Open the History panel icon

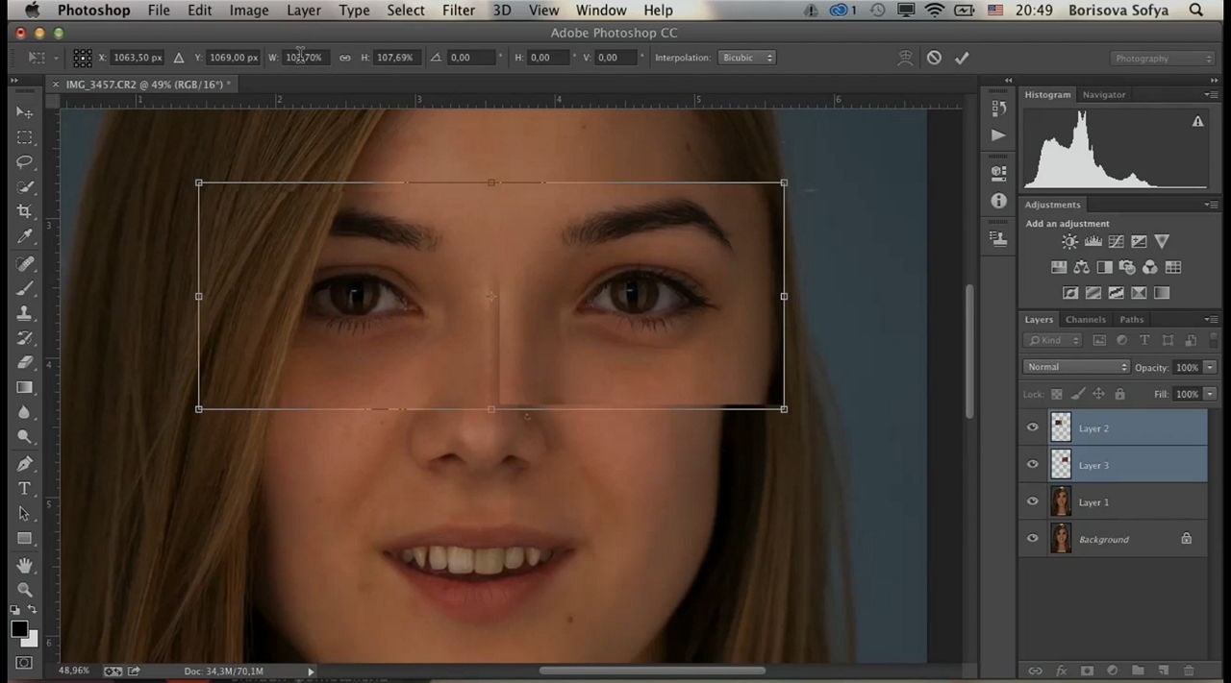tap(998, 109)
